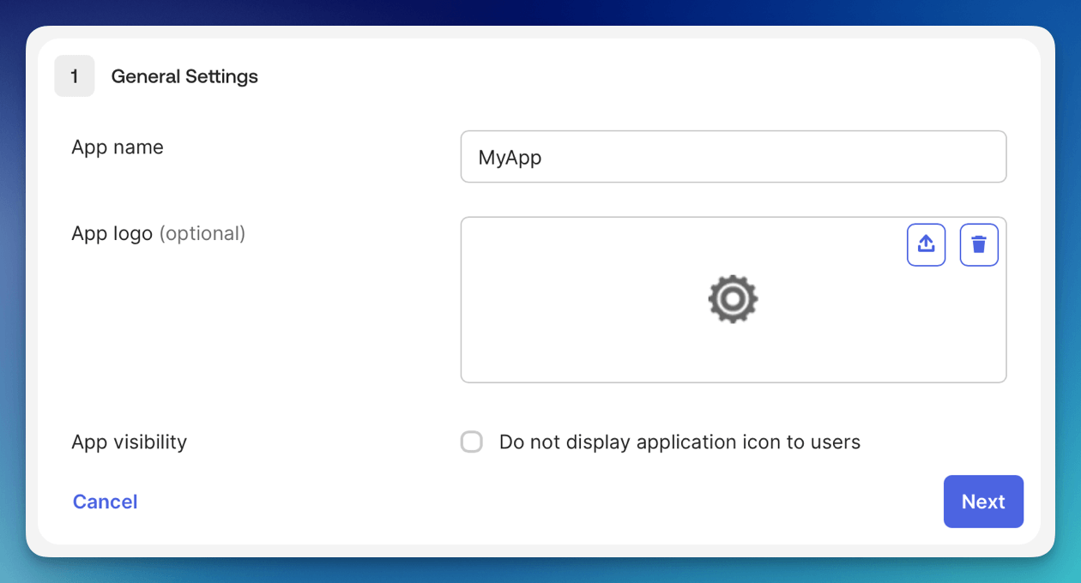The height and width of the screenshot is (583, 1081).
Task: Focus the App name field containing MyApp
Action: pyautogui.click(x=734, y=157)
